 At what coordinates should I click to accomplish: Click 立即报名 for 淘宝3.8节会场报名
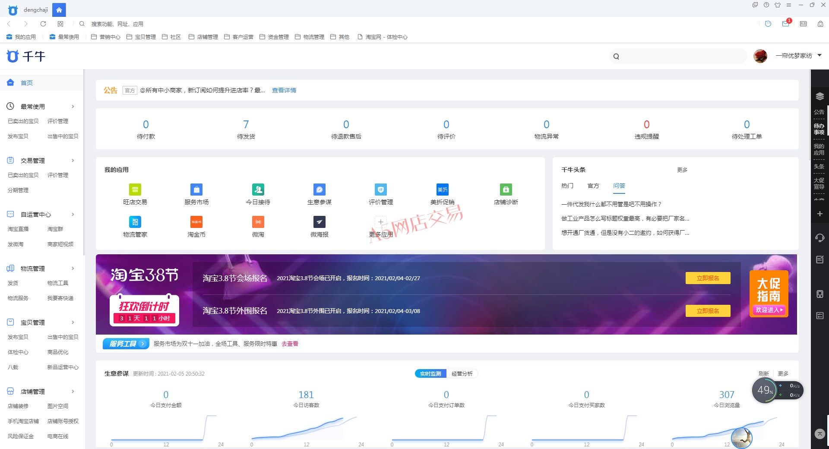tap(708, 278)
